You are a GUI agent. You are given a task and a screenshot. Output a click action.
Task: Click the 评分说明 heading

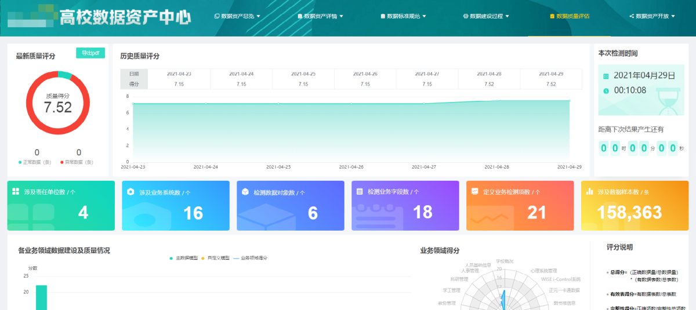(620, 247)
